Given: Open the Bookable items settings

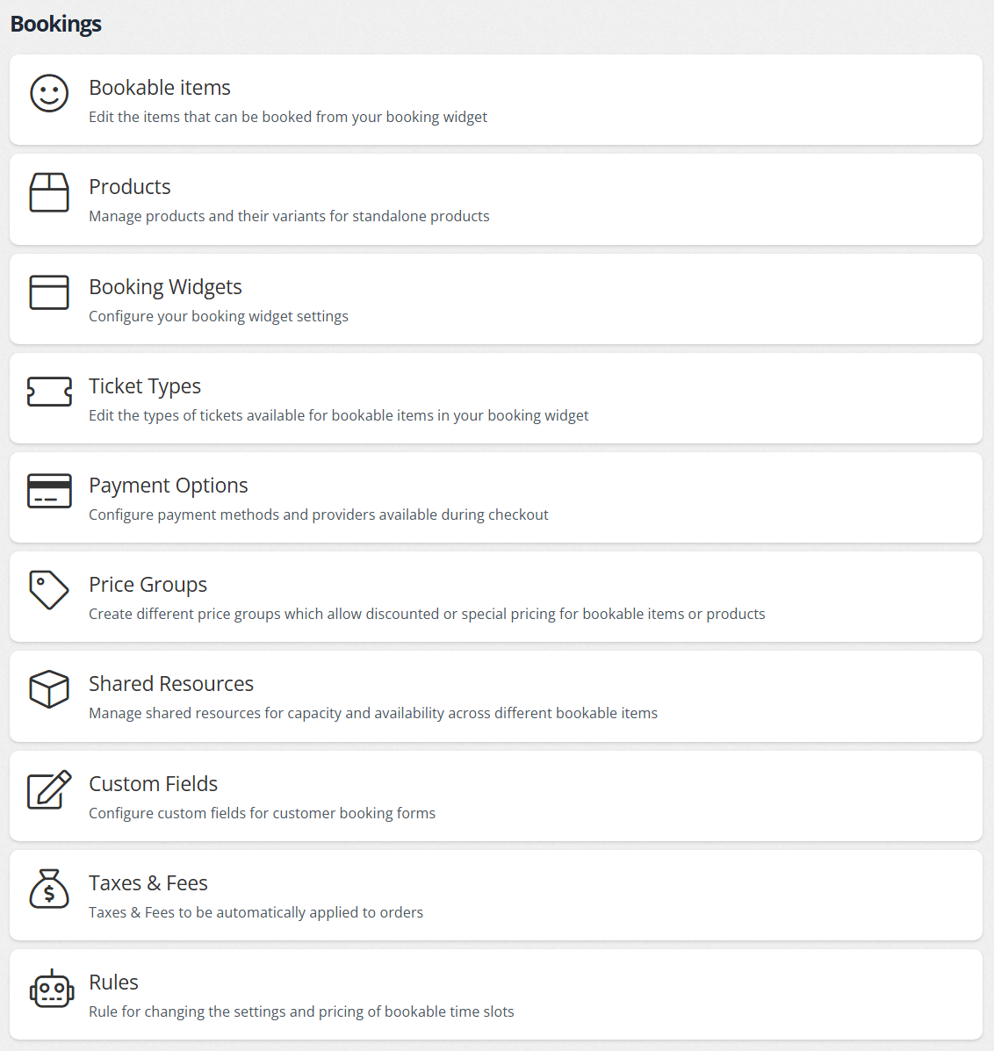Looking at the screenshot, I should (160, 88).
